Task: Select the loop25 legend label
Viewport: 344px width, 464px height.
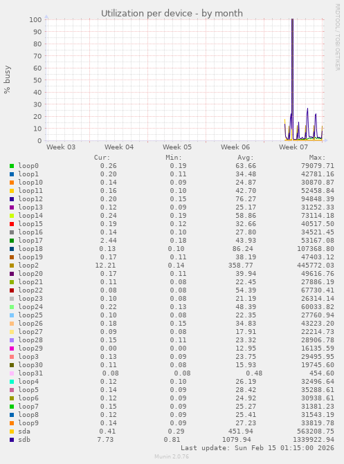Action: pyautogui.click(x=30, y=315)
